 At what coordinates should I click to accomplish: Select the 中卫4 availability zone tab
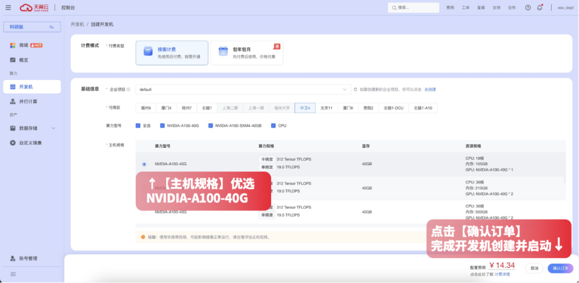click(x=305, y=108)
